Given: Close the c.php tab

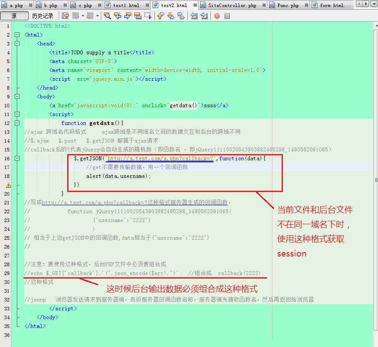Looking at the screenshot, I should (99, 5).
